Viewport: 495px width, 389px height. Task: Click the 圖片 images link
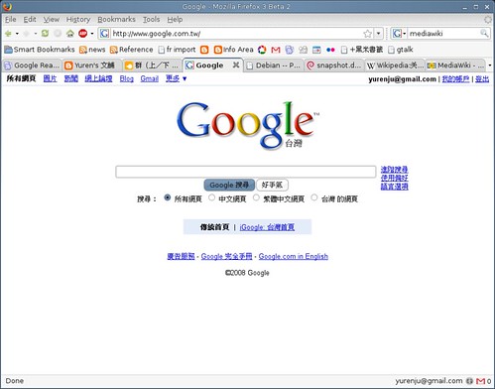(x=50, y=78)
